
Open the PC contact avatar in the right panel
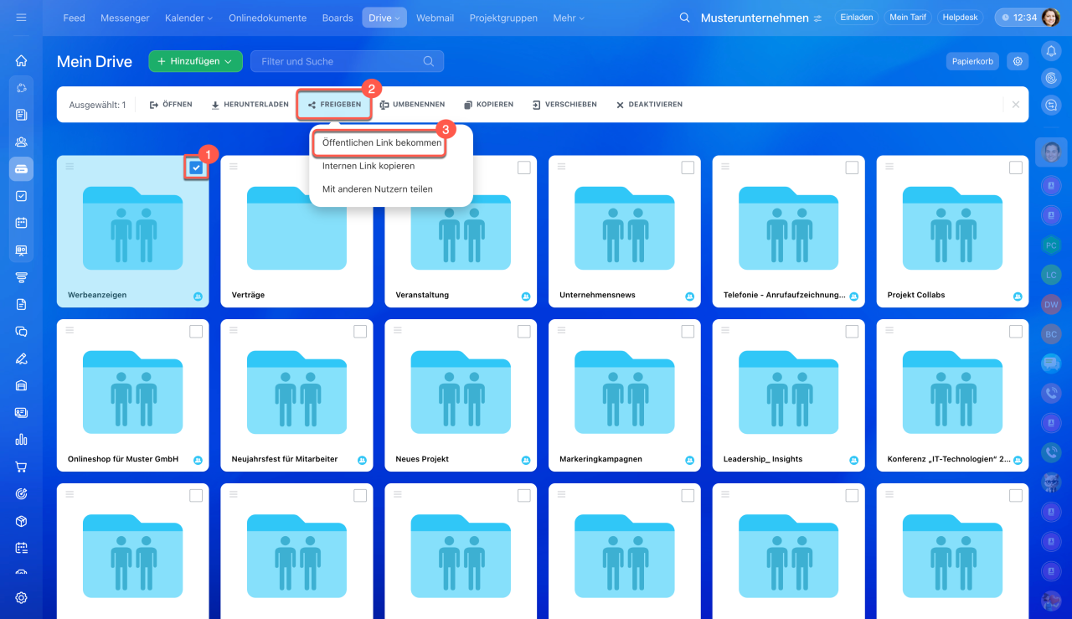pos(1051,245)
